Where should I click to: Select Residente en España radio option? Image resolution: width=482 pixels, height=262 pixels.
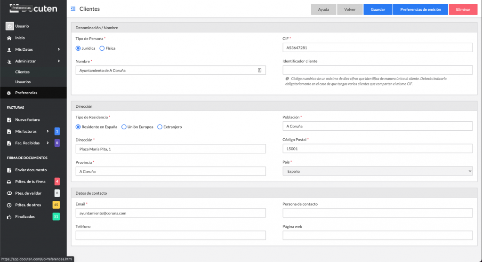78,127
